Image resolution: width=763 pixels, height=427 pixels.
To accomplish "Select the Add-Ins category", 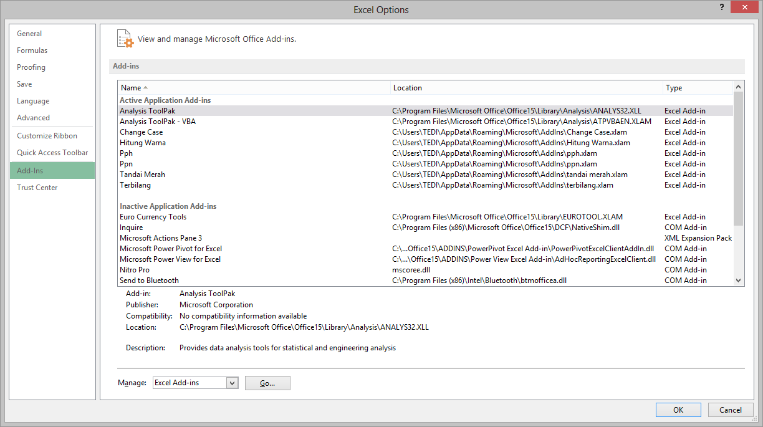I will click(x=52, y=171).
